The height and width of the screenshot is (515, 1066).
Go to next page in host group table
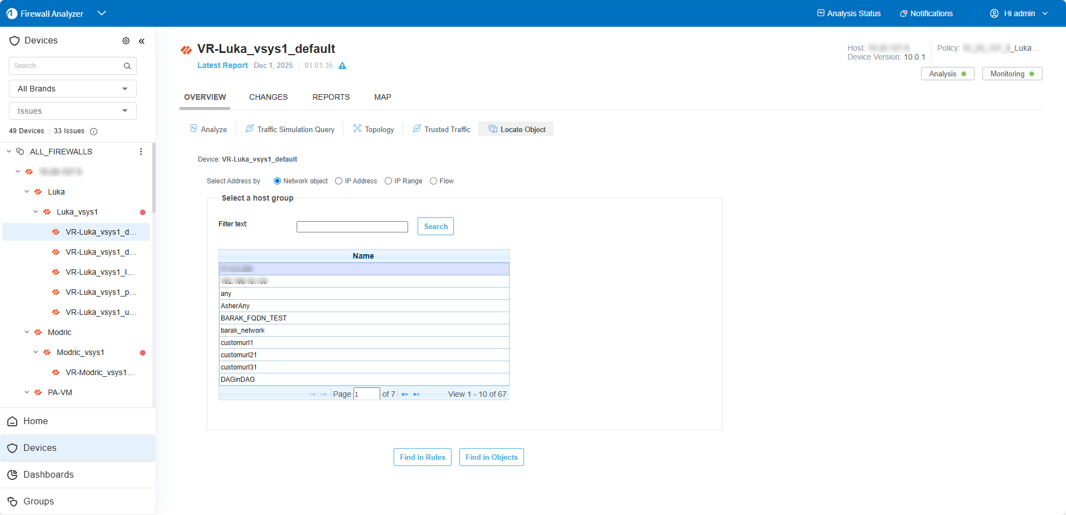(405, 394)
